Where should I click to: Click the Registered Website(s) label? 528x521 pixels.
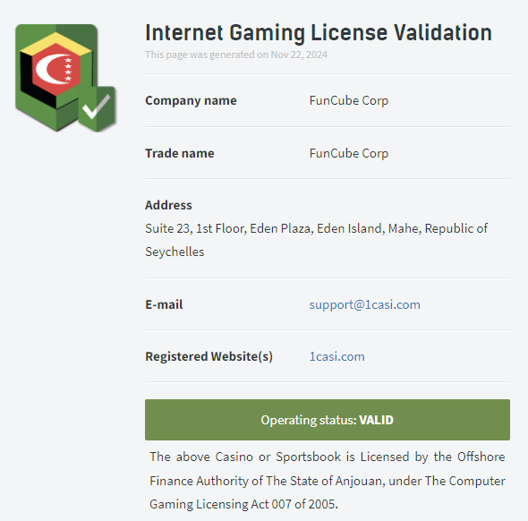click(209, 356)
